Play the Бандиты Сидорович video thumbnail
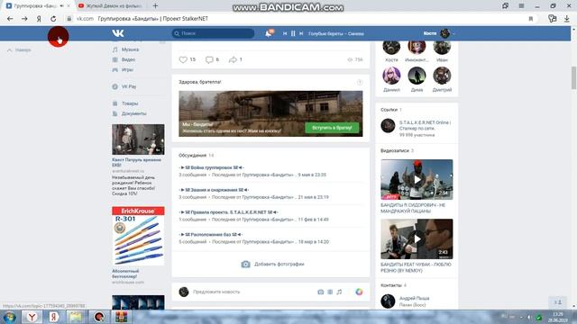This screenshot has height=324, width=577. 417,180
